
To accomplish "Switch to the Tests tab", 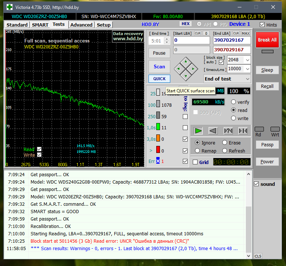I will pyautogui.click(x=59, y=24).
